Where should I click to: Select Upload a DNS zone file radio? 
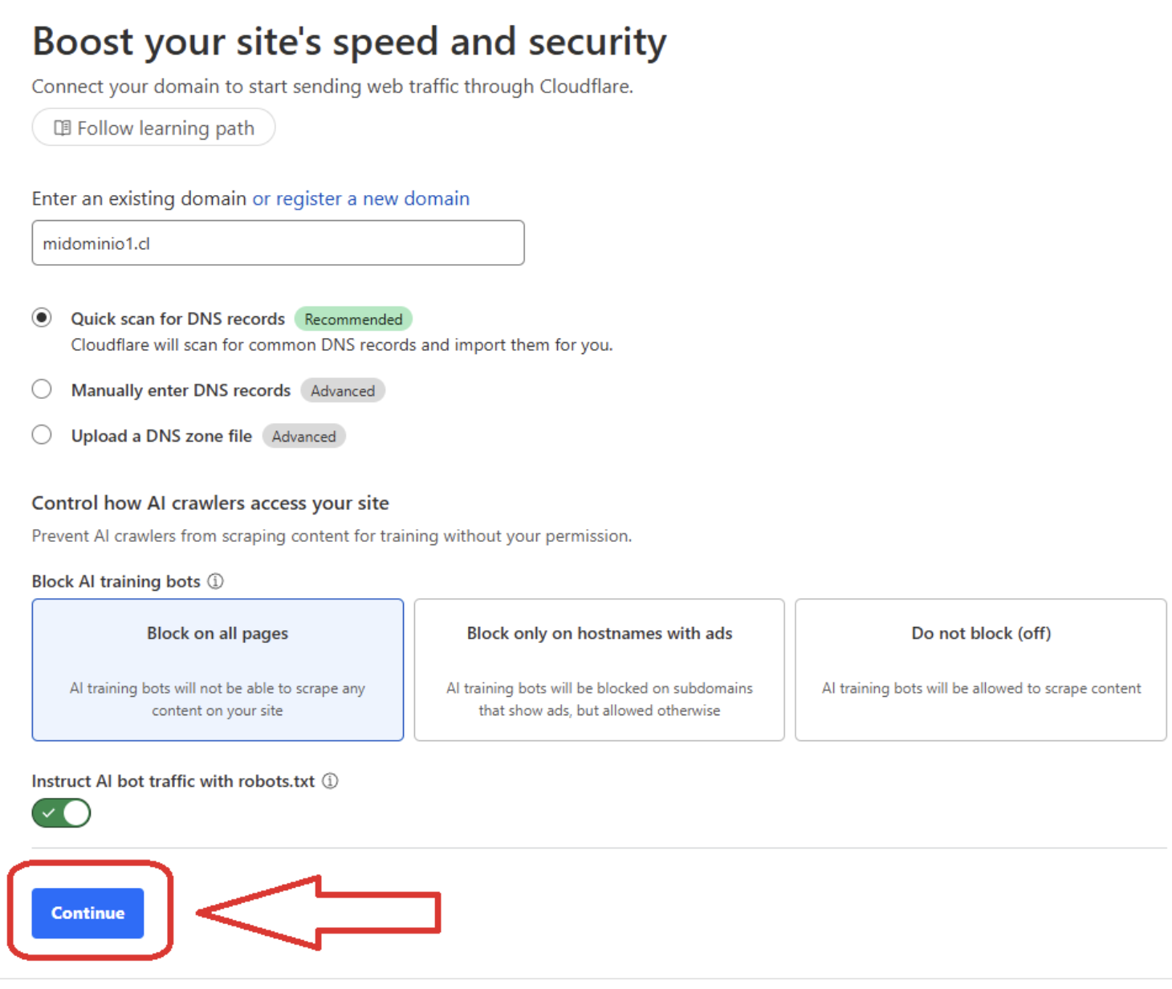[x=42, y=435]
